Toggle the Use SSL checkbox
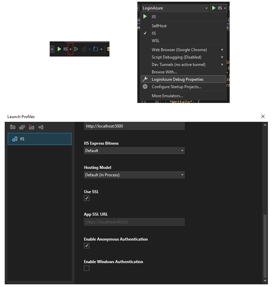Image resolution: width=276 pixels, height=287 pixels. point(87,198)
